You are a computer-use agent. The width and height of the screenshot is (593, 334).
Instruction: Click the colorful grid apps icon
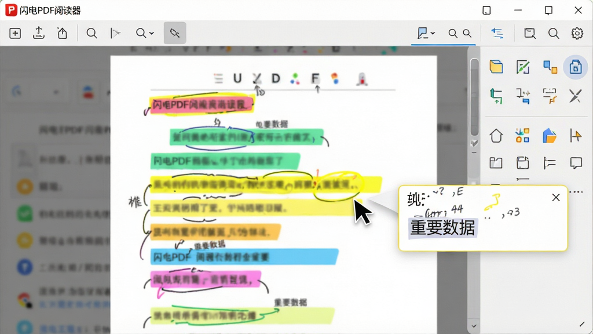coord(523,136)
